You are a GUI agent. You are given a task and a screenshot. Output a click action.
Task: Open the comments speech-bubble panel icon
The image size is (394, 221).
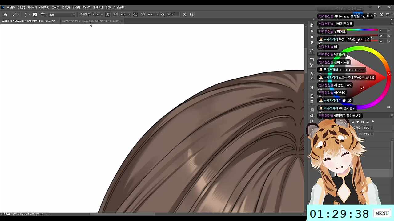coord(312,42)
